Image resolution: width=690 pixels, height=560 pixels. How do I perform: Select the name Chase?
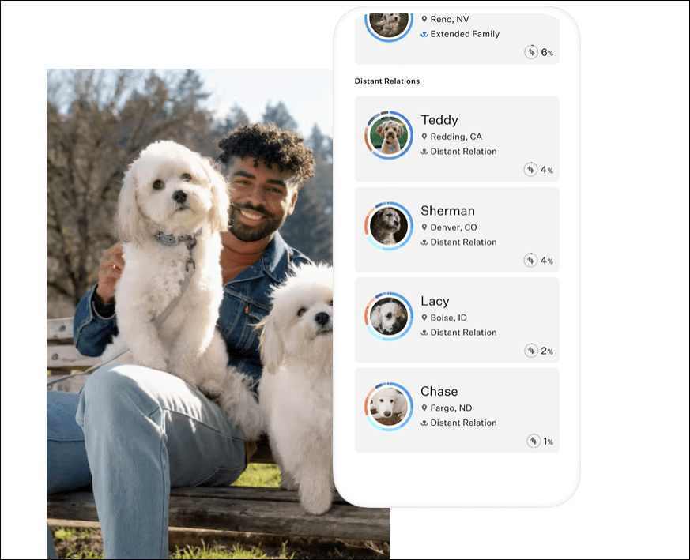439,392
